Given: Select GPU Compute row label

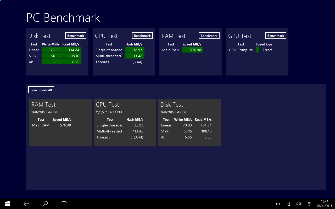Looking at the screenshot, I should 241,50.
